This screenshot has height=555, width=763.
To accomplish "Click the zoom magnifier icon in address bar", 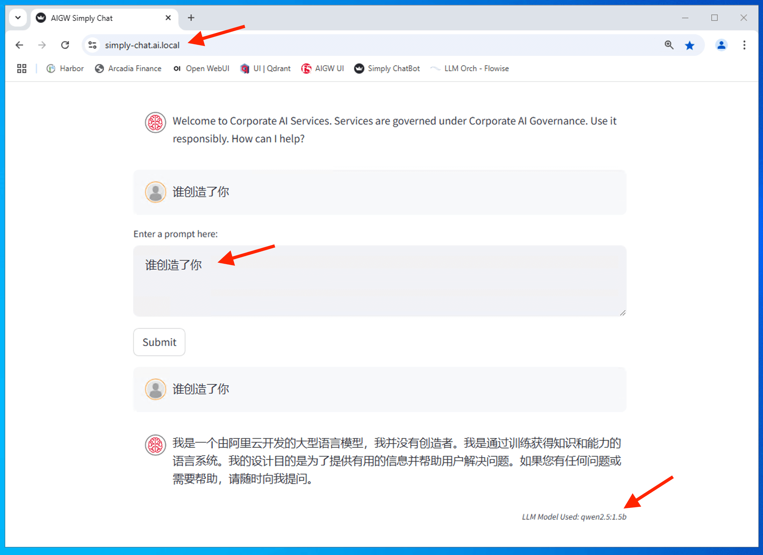I will coord(669,45).
